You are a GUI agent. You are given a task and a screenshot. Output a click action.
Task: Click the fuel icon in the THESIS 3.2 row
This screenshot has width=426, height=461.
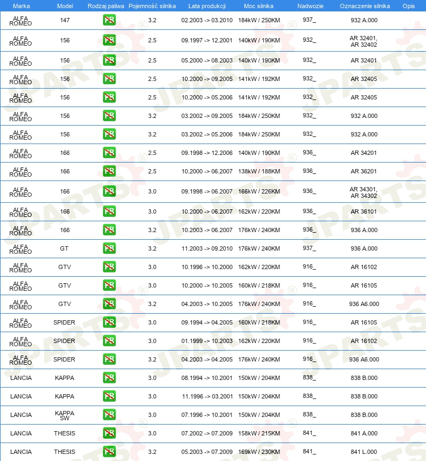109,452
